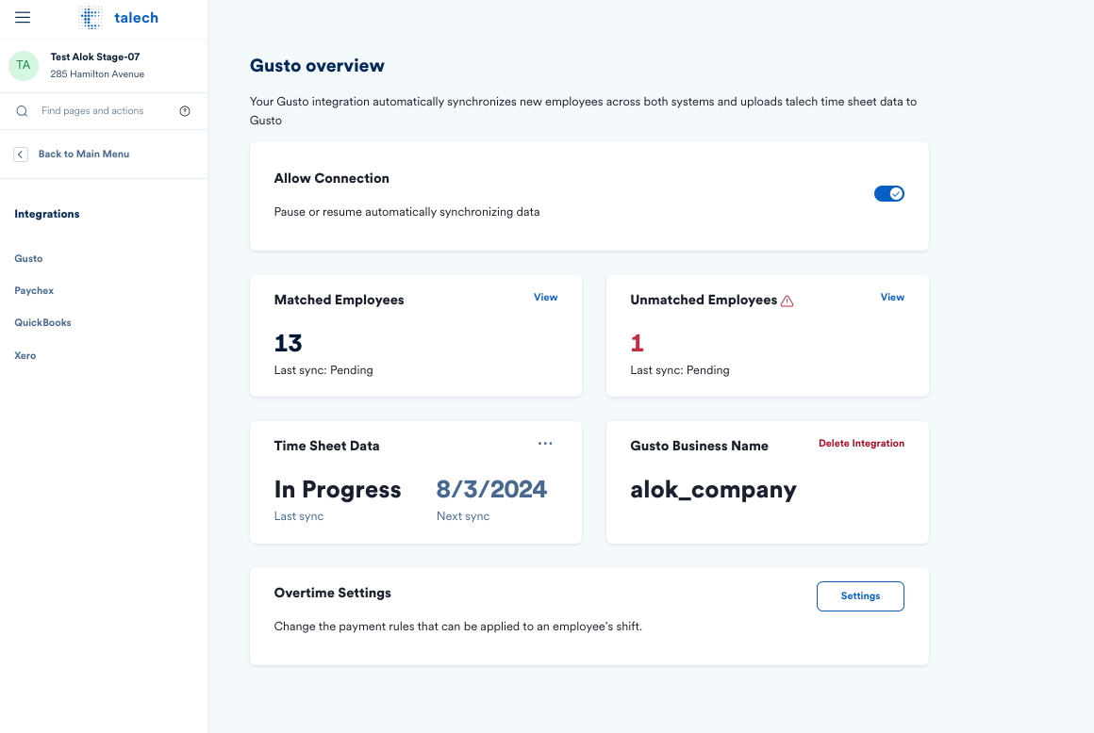1094x733 pixels.
Task: Click the unmatched count 1
Action: pyautogui.click(x=637, y=343)
